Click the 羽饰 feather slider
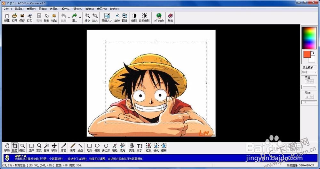This screenshot has height=169, width=320. tap(309, 102)
